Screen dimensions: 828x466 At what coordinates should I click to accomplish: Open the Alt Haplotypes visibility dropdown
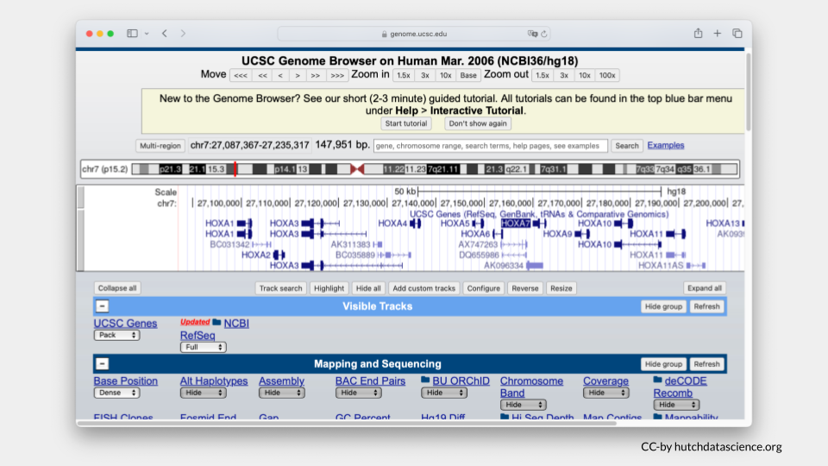pyautogui.click(x=204, y=393)
